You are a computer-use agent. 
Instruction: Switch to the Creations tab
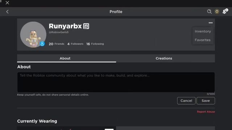tap(165, 58)
